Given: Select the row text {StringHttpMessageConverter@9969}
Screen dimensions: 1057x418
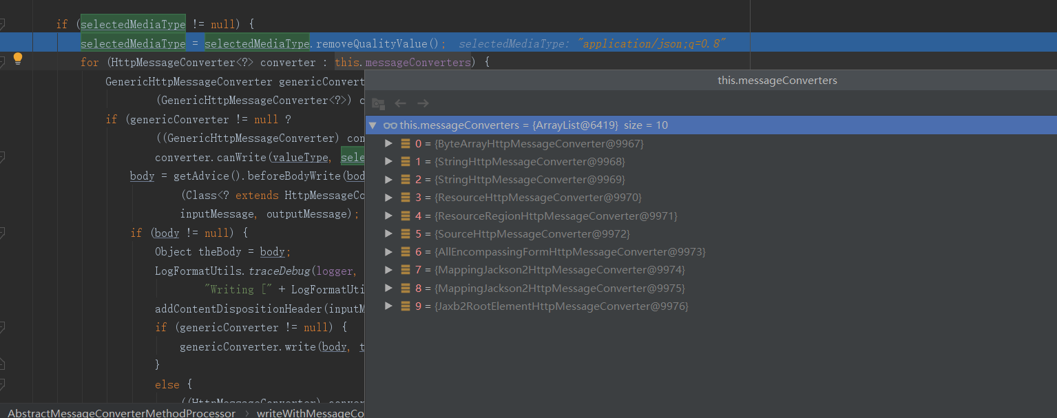Looking at the screenshot, I should point(530,180).
